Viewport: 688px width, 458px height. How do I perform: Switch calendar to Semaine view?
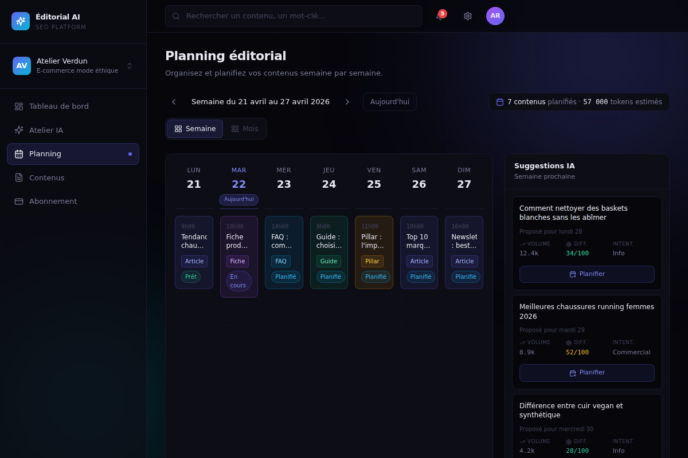tap(195, 129)
